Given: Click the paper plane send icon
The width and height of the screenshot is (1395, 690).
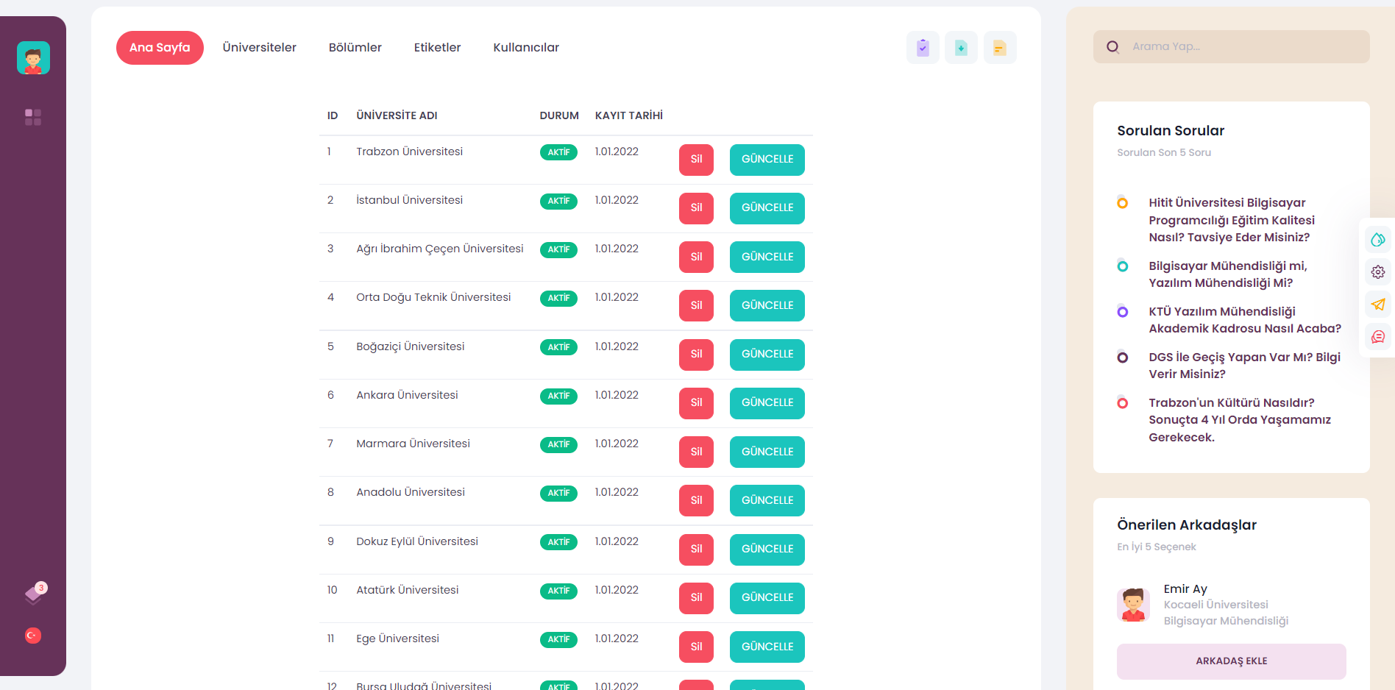Looking at the screenshot, I should [1377, 304].
